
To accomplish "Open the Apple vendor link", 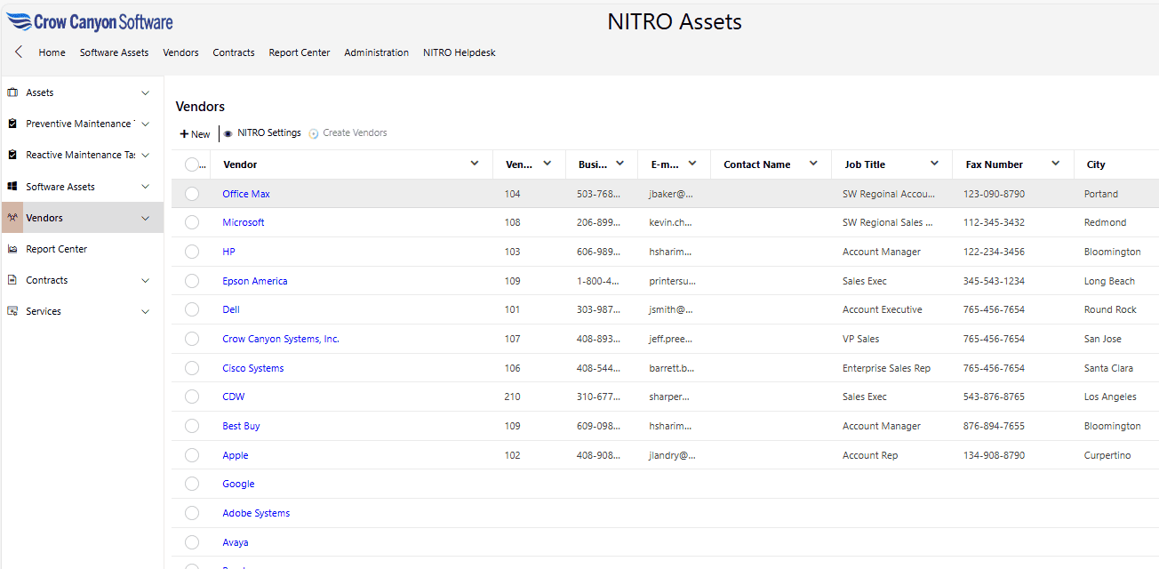I will [x=236, y=455].
